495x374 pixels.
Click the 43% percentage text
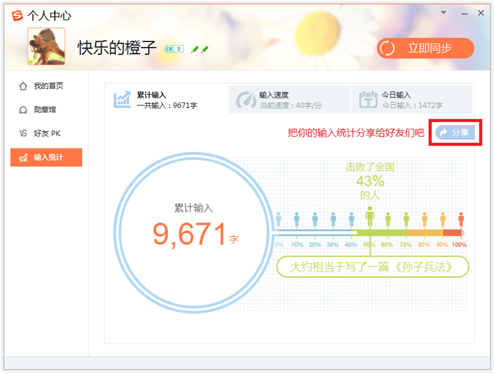click(370, 182)
